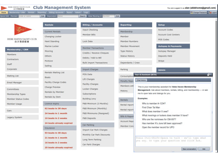Open the Races navigation tab
Viewport: 218px width, 157px height.
[x=69, y=13]
